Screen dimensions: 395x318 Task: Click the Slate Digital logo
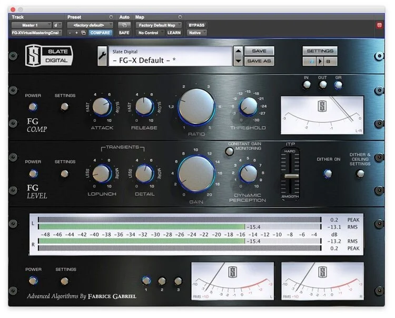49,55
